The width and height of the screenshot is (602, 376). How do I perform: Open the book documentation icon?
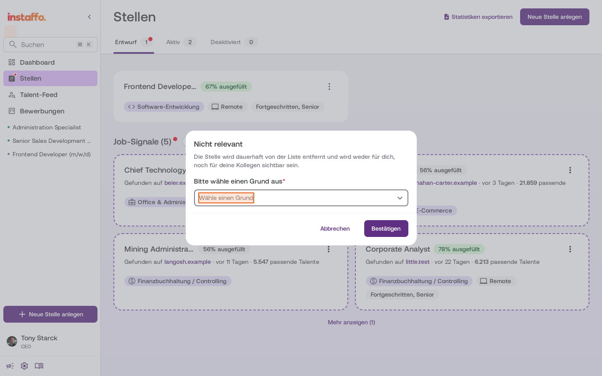point(39,366)
